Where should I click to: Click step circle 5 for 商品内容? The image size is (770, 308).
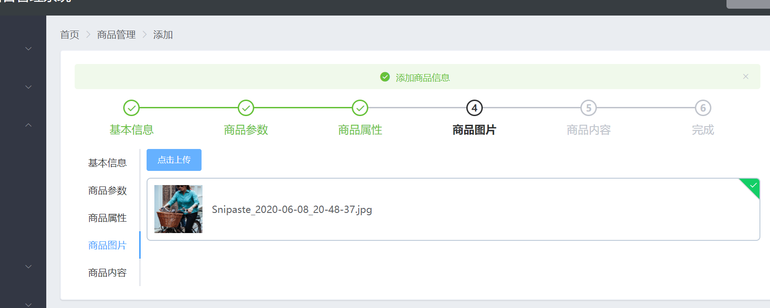588,108
